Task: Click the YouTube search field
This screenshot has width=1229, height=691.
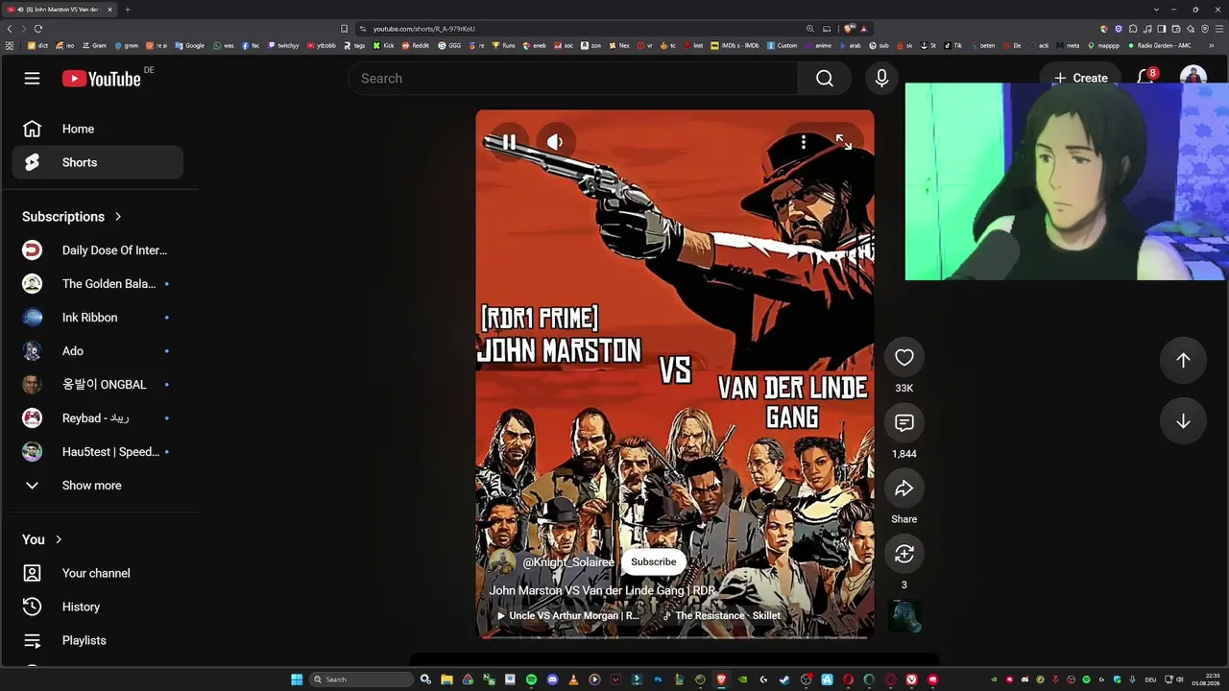Action: point(572,79)
